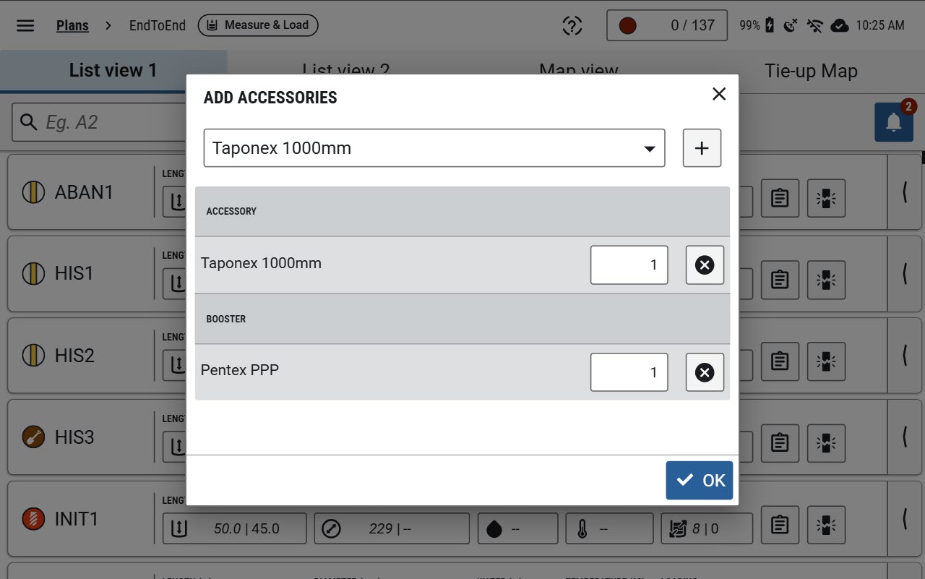The height and width of the screenshot is (579, 925).
Task: Select the Taponex 1000mm row label
Action: 261,263
